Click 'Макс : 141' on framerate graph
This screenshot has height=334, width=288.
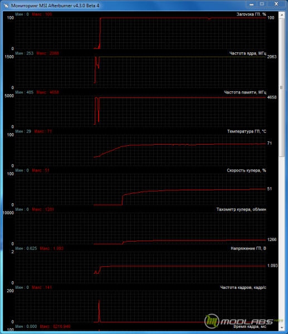click(42, 287)
